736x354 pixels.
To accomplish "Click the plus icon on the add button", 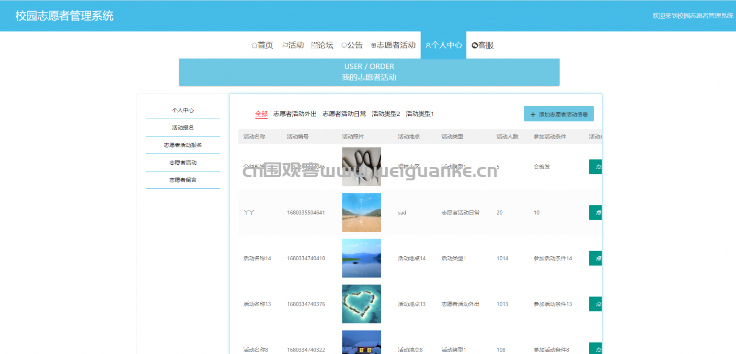I will point(532,114).
